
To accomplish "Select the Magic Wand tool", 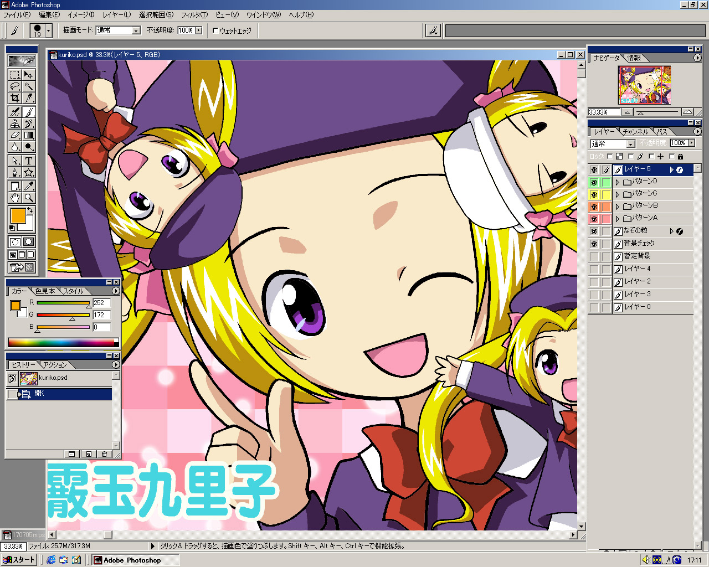I will pyautogui.click(x=29, y=86).
